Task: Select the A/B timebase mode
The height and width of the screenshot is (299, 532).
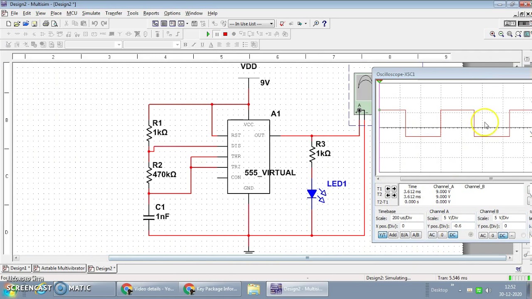Action: click(416, 235)
